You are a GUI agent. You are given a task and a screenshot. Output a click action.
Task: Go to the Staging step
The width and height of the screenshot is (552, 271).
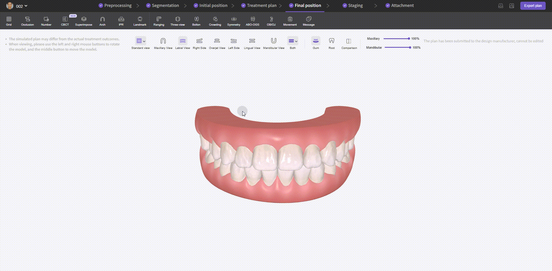point(353,5)
